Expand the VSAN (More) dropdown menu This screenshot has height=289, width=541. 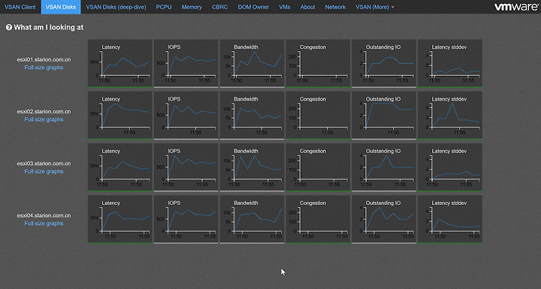tap(375, 7)
